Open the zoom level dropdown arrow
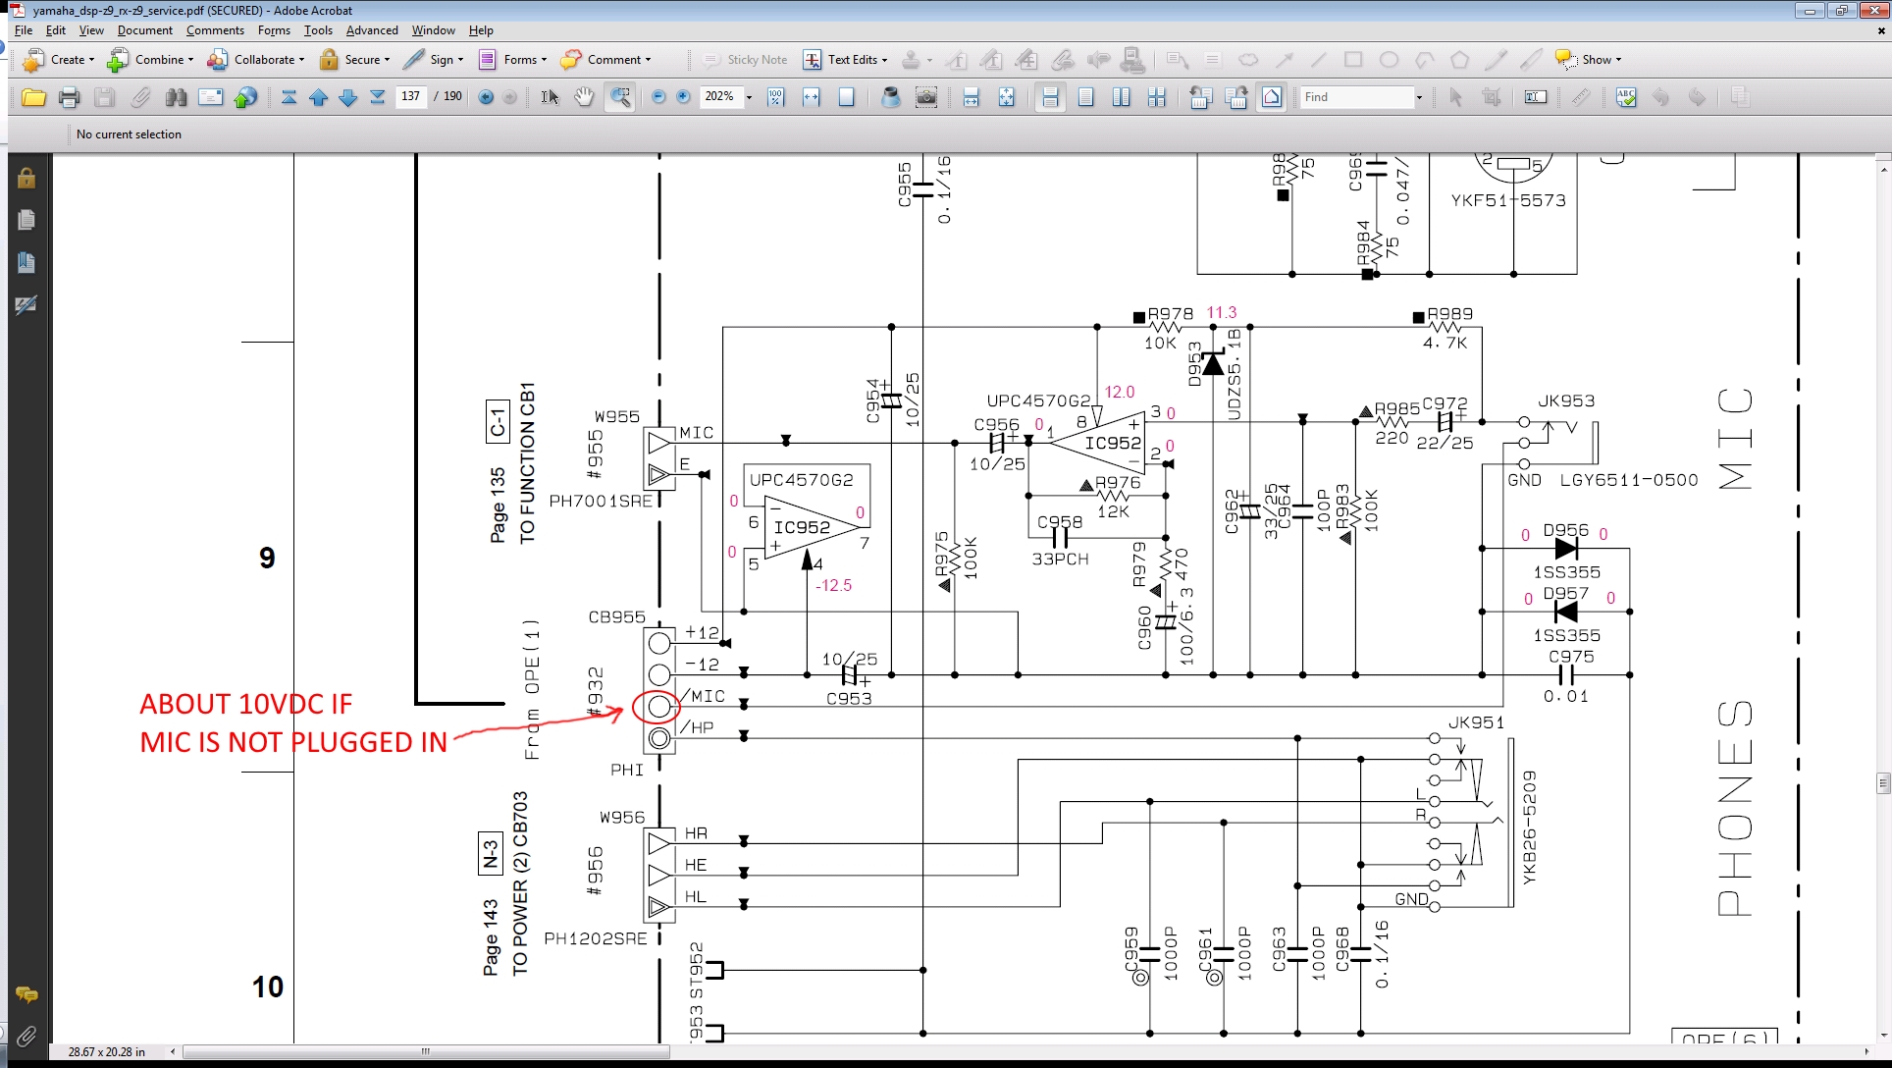This screenshot has width=1892, height=1068. (749, 97)
